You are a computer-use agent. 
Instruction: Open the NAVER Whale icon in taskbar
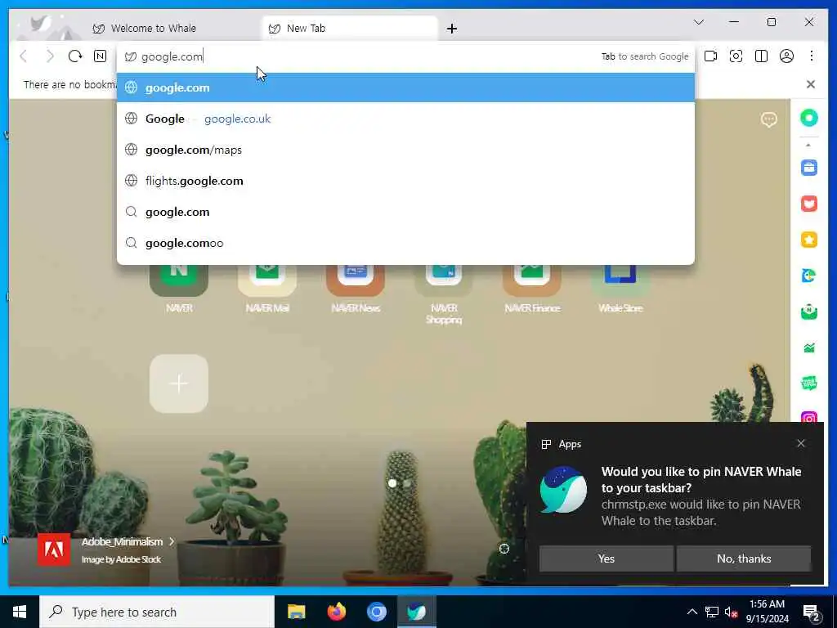(416, 612)
